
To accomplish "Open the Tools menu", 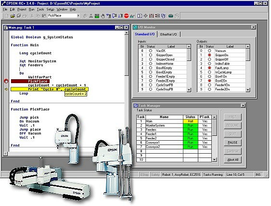I will point(40,10).
